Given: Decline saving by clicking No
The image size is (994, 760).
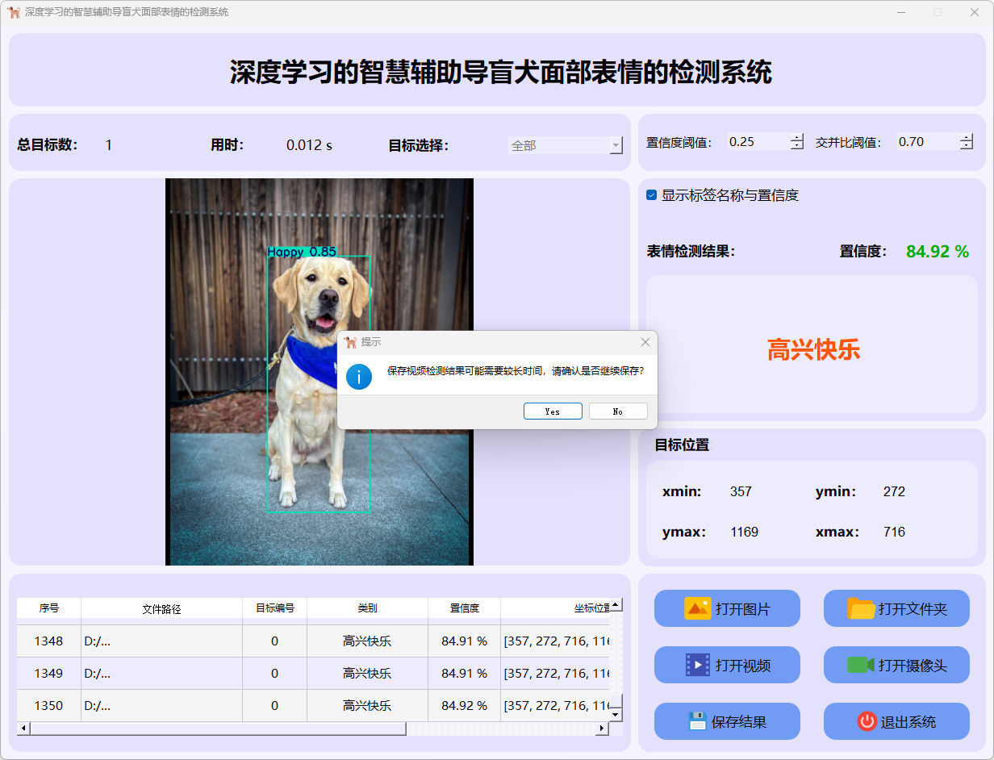Looking at the screenshot, I should coord(618,411).
